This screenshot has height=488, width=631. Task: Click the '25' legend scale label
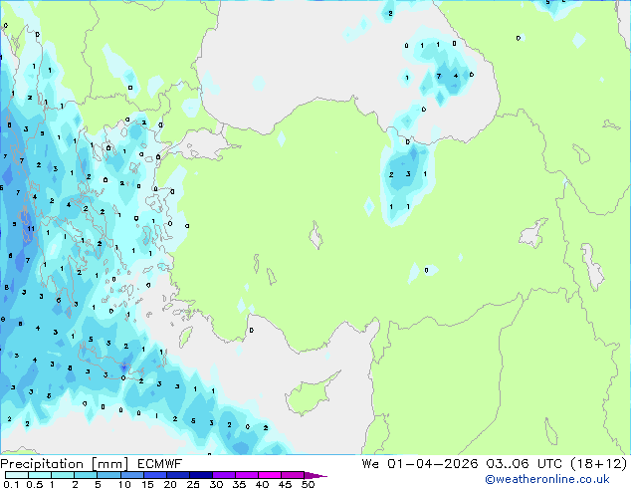193,484
